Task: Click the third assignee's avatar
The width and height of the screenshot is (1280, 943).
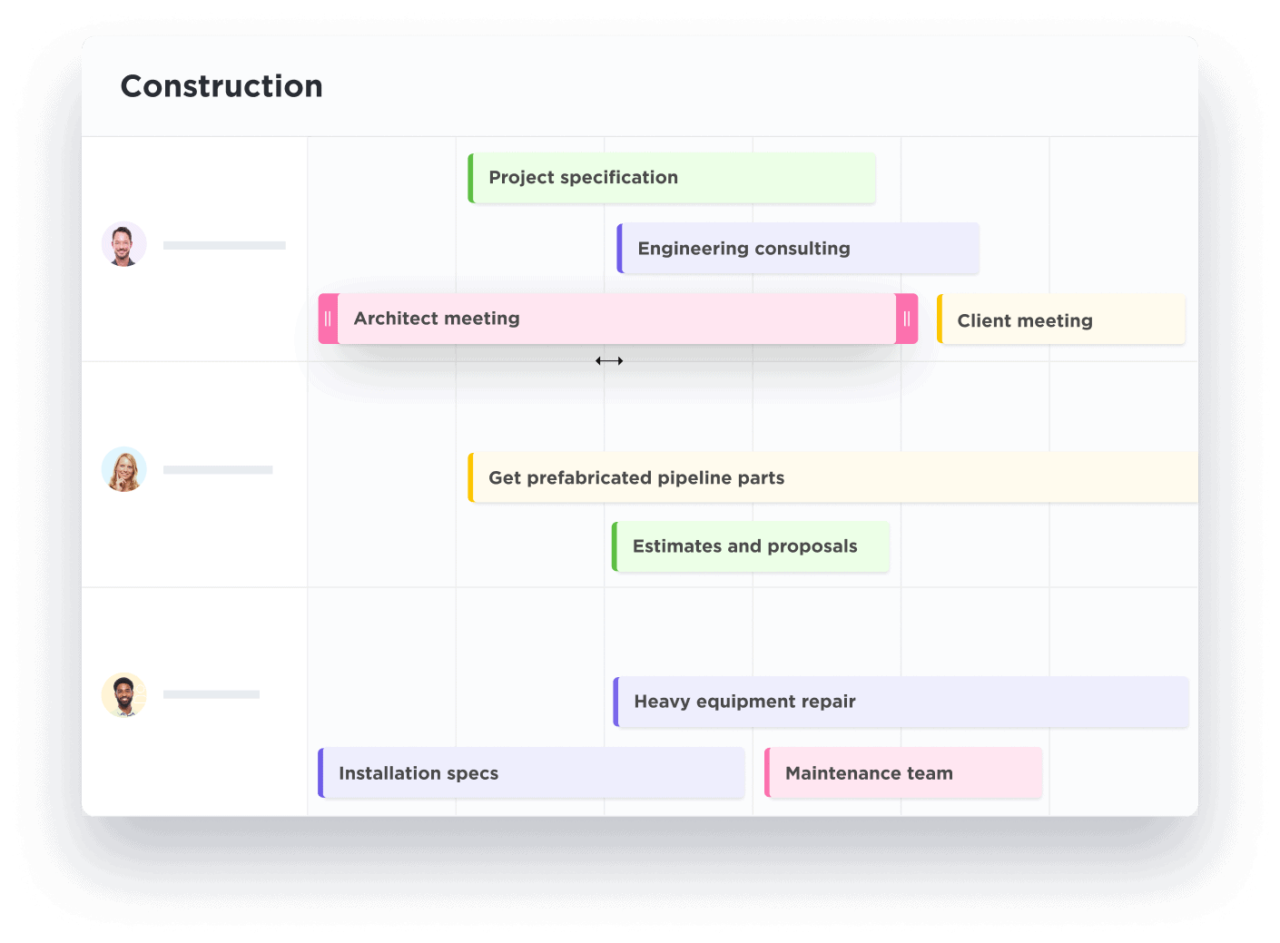Action: (x=124, y=694)
